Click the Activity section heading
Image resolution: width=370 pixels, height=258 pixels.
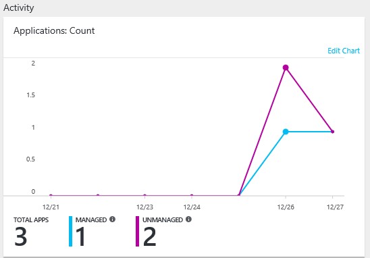(x=19, y=8)
